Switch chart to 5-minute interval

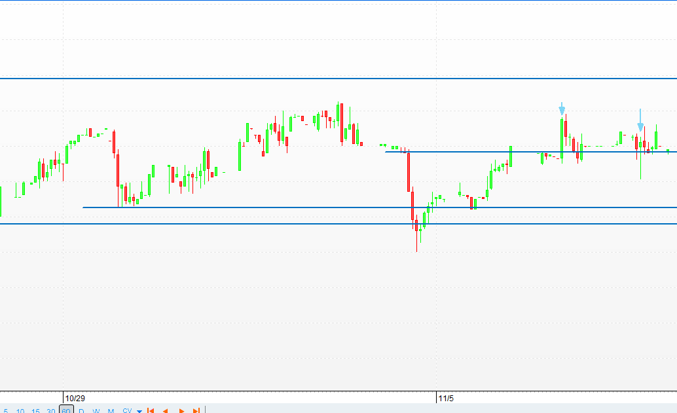pyautogui.click(x=6, y=411)
